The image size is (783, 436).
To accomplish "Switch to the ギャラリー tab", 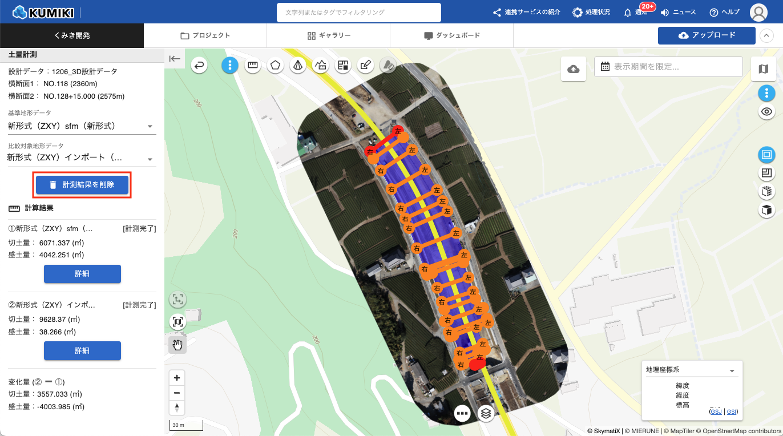I will click(x=328, y=35).
